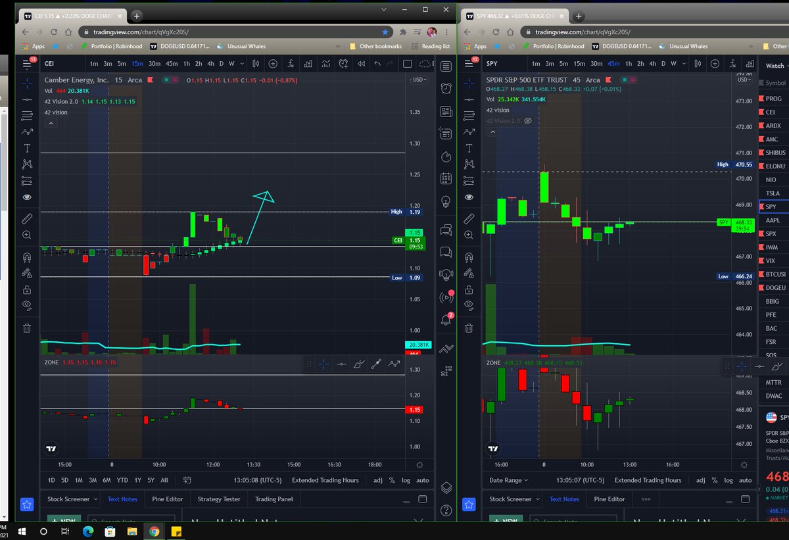Open Google Chrome from the Windows taskbar

[153, 531]
